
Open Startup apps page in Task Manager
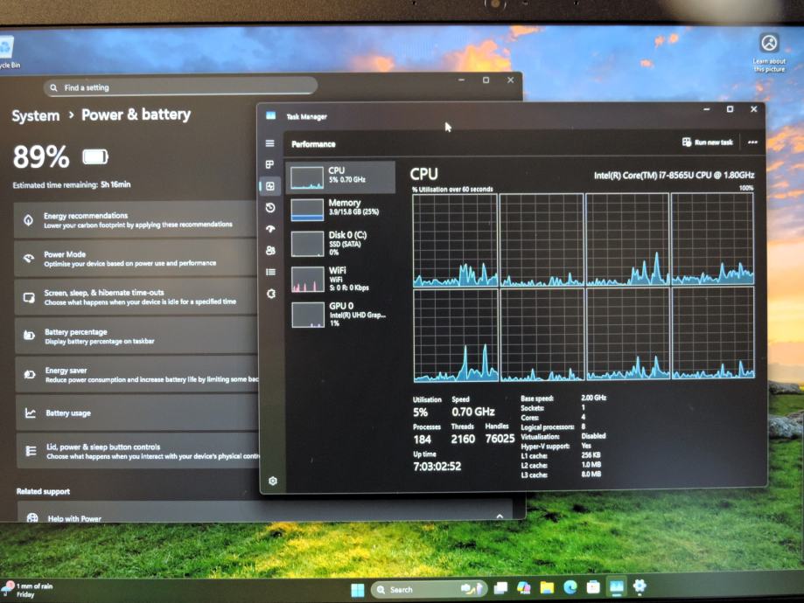(x=270, y=229)
